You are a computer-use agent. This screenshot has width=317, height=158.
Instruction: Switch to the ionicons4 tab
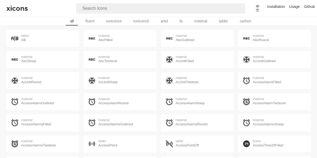point(114,21)
